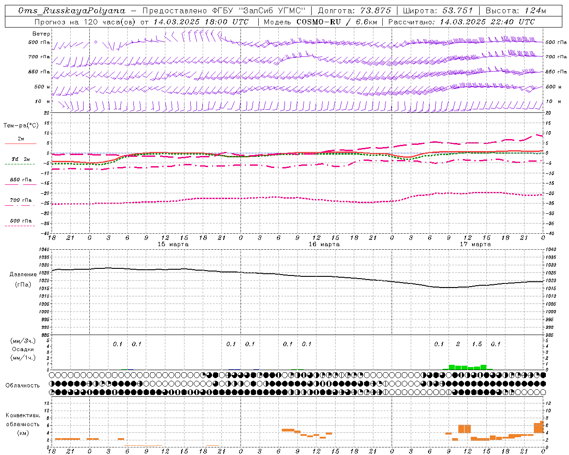Click the -40 bottom tick on left temperature axis
This screenshot has height=455, width=569.
[45, 233]
